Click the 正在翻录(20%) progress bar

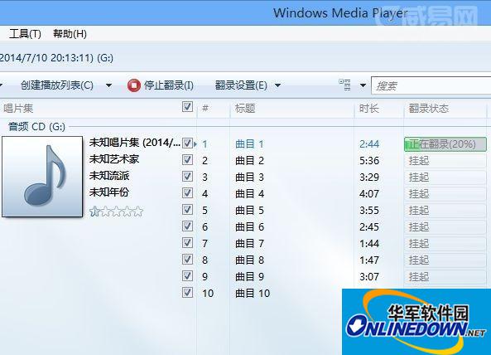click(x=445, y=144)
